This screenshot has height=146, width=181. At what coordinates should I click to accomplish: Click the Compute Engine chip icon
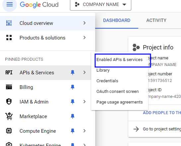tap(9, 131)
